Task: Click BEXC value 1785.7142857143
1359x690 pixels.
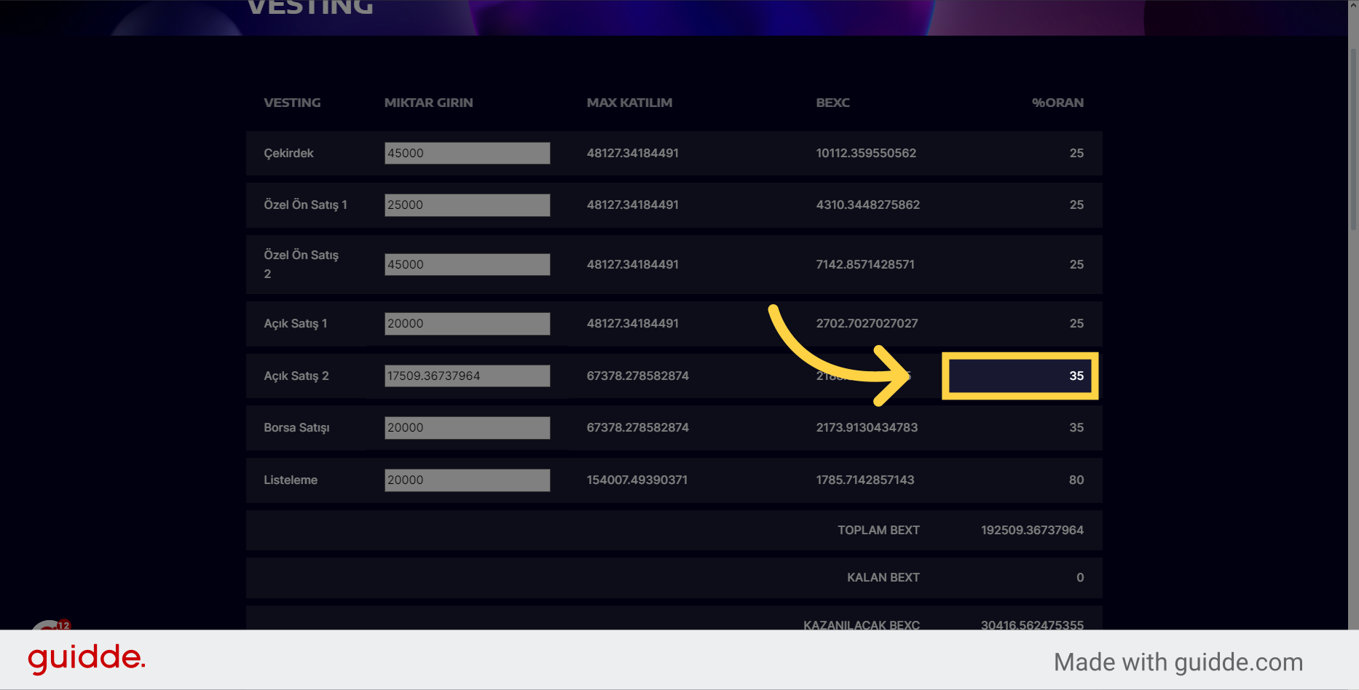Action: click(865, 480)
